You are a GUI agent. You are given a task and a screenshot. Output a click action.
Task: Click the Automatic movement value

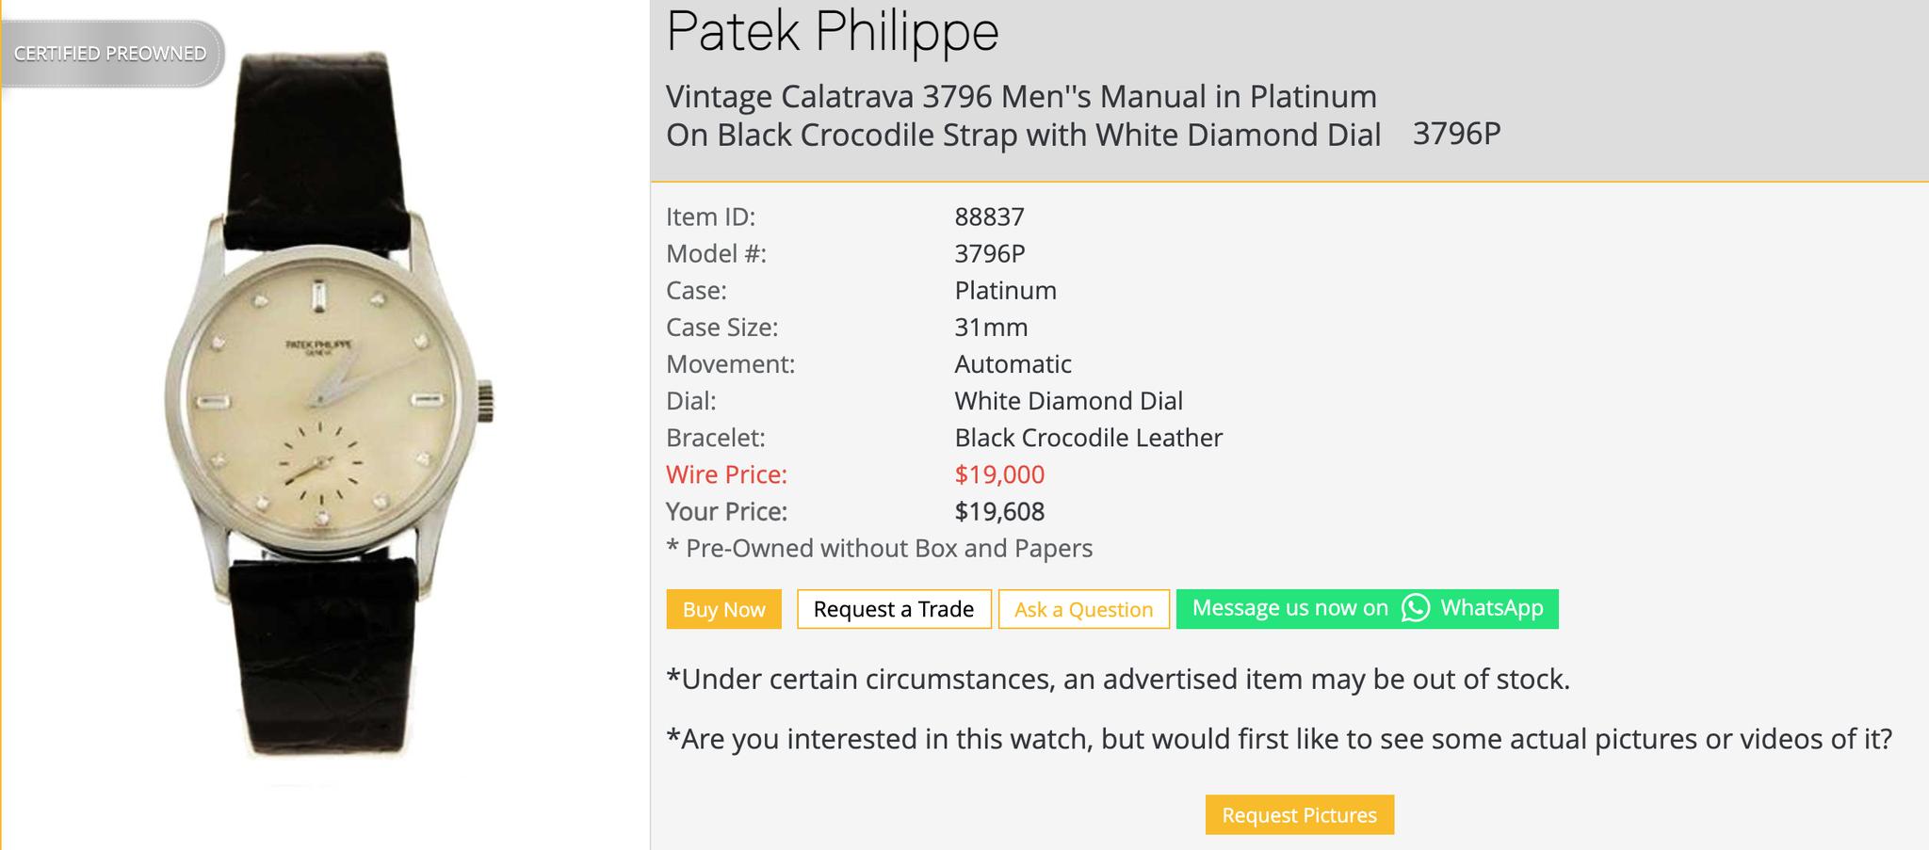click(1013, 364)
